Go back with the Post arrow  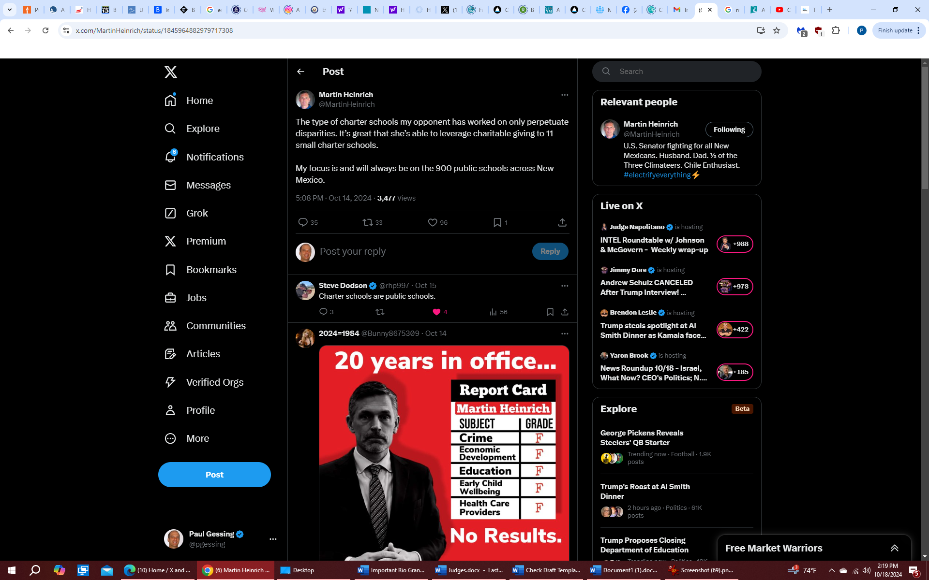[x=300, y=72]
